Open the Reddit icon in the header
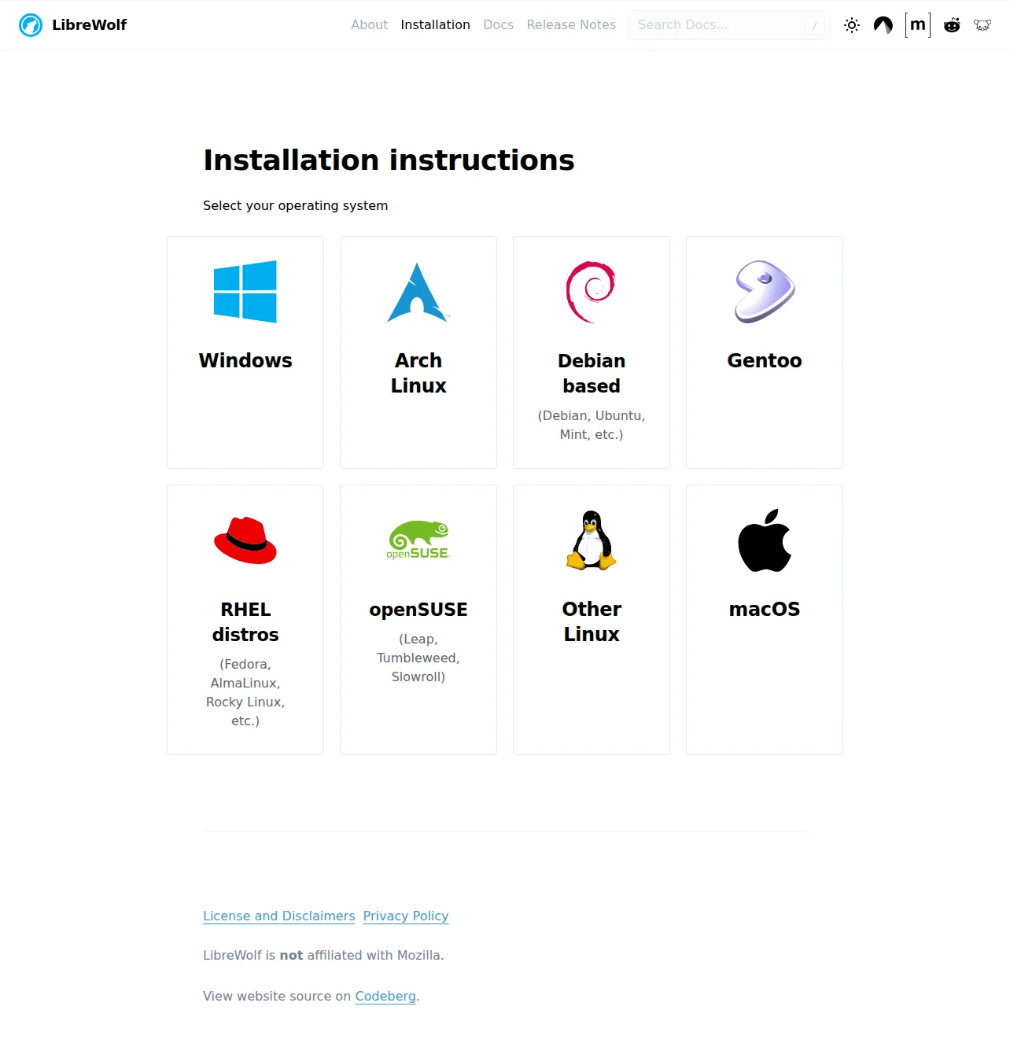The image size is (1010, 1058). (952, 25)
